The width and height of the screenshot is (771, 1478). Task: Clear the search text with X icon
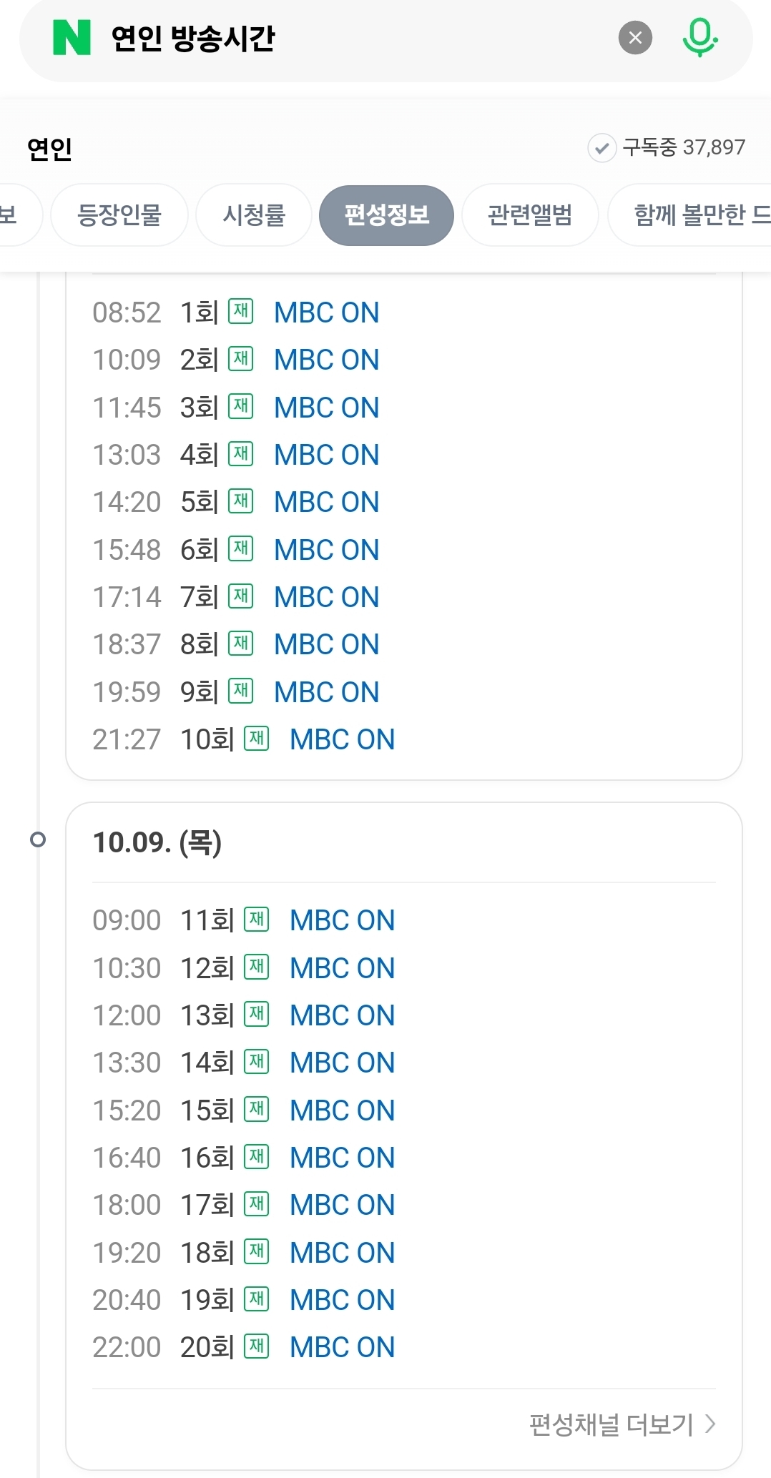click(x=635, y=38)
